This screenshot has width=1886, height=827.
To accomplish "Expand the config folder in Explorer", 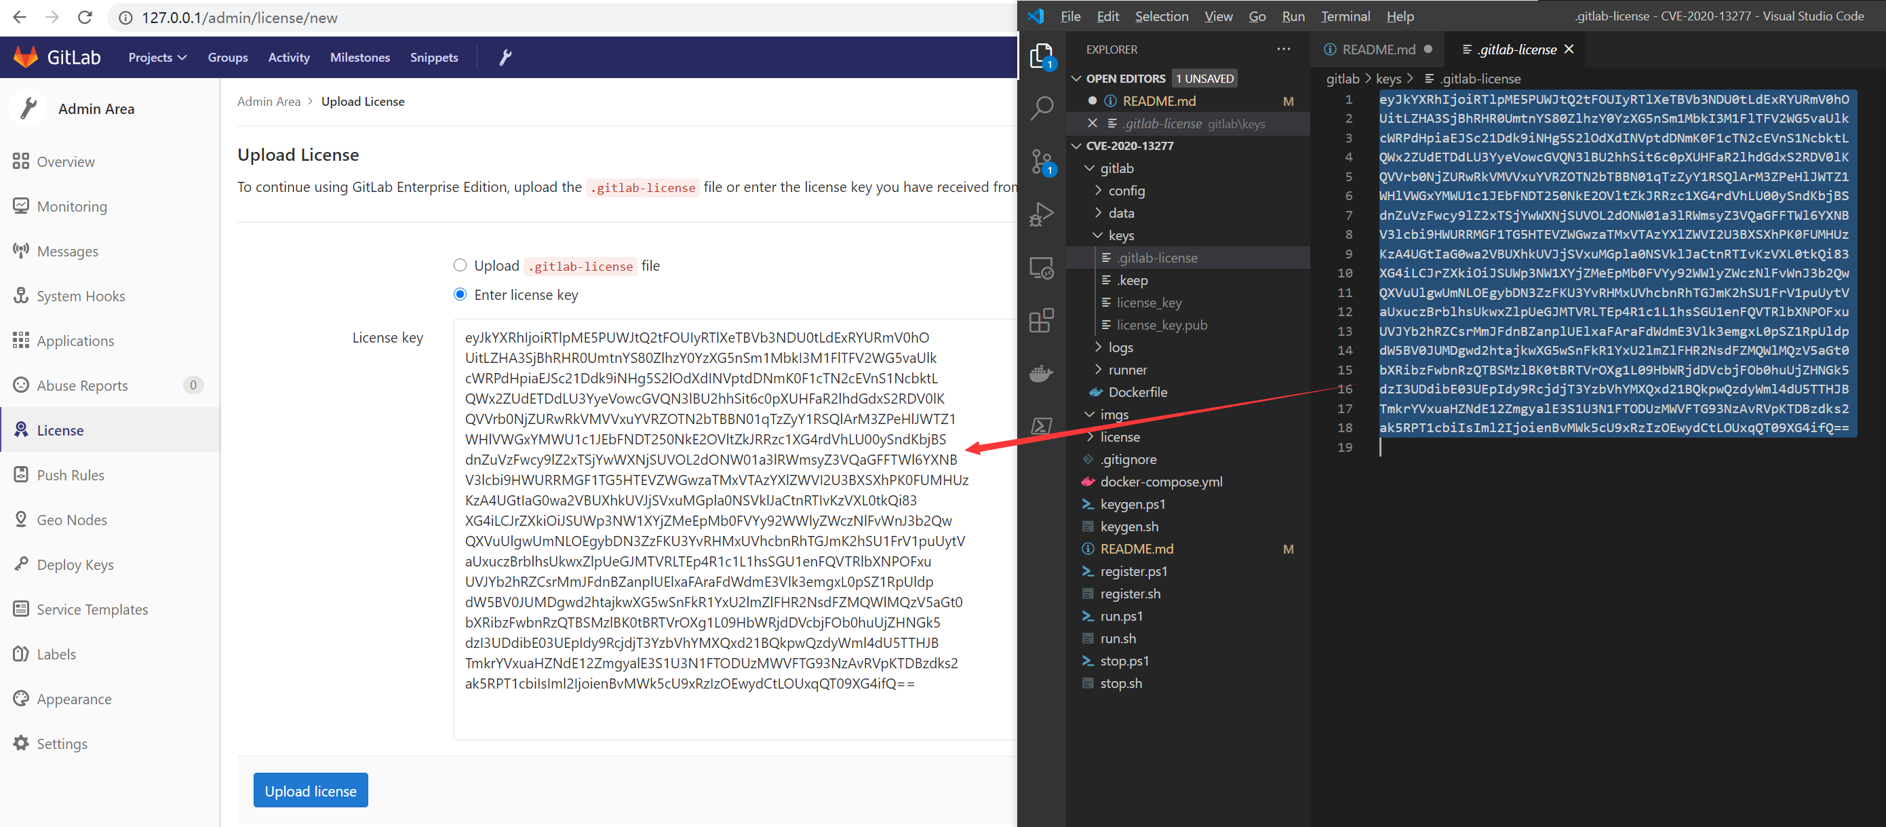I will 1125,191.
